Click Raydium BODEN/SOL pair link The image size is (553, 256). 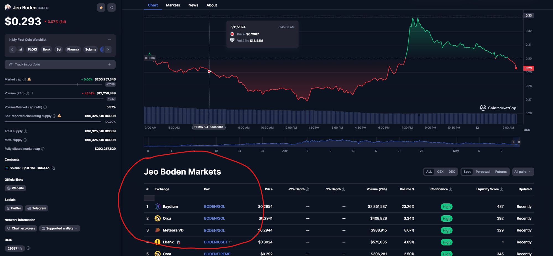tap(215, 206)
